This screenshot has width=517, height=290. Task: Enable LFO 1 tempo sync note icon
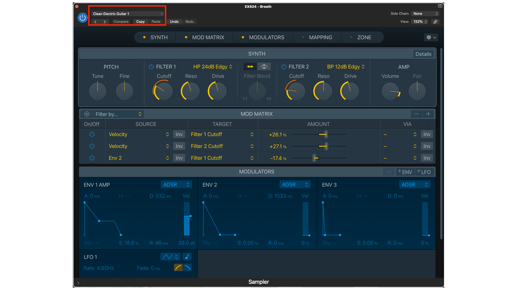click(187, 257)
